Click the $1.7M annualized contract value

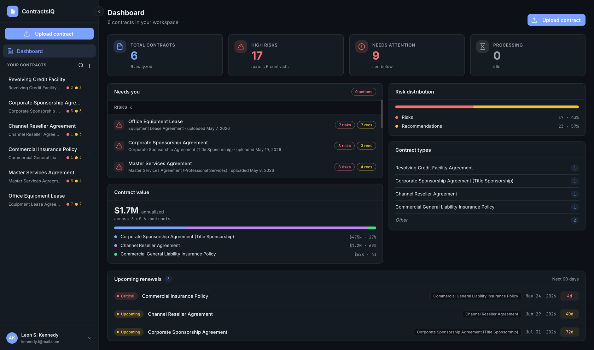pyautogui.click(x=126, y=211)
